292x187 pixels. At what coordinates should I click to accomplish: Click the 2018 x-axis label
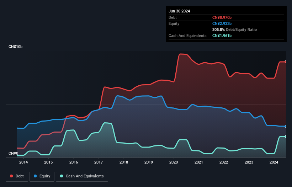click(124, 162)
